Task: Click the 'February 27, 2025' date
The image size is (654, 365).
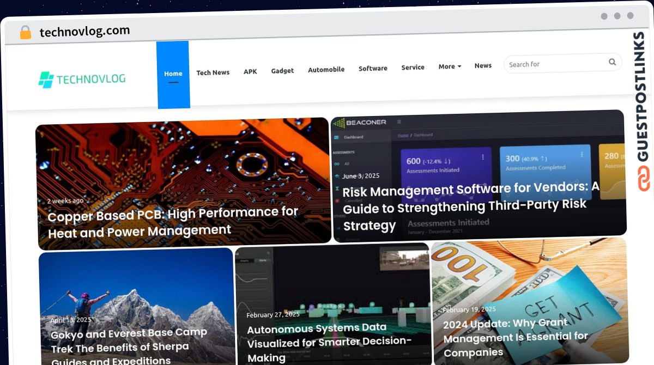Action: tap(273, 315)
